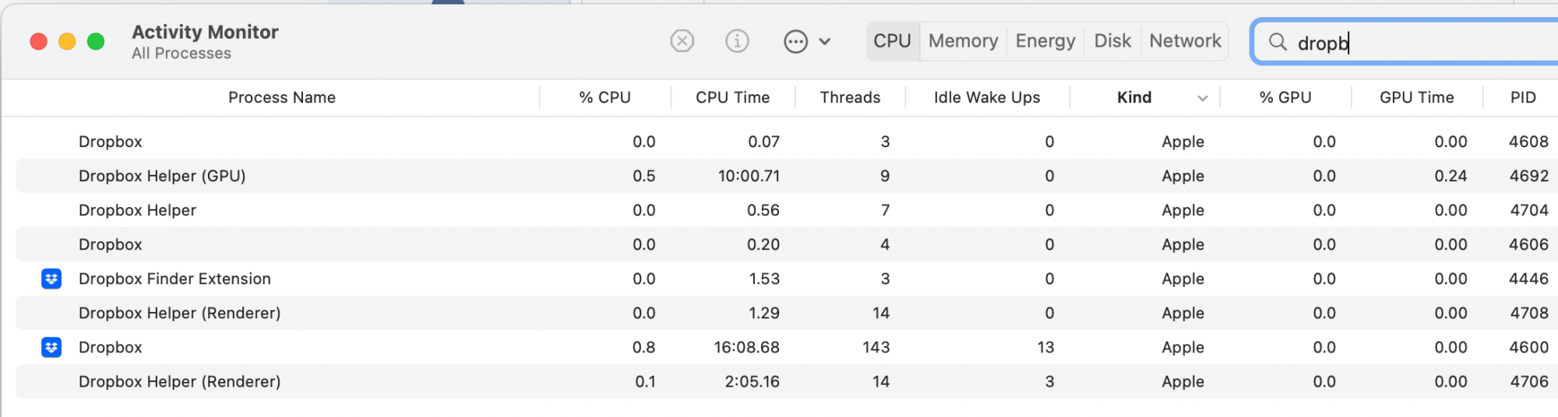This screenshot has height=417, width=1558.
Task: Select the CPU tab
Action: click(892, 41)
